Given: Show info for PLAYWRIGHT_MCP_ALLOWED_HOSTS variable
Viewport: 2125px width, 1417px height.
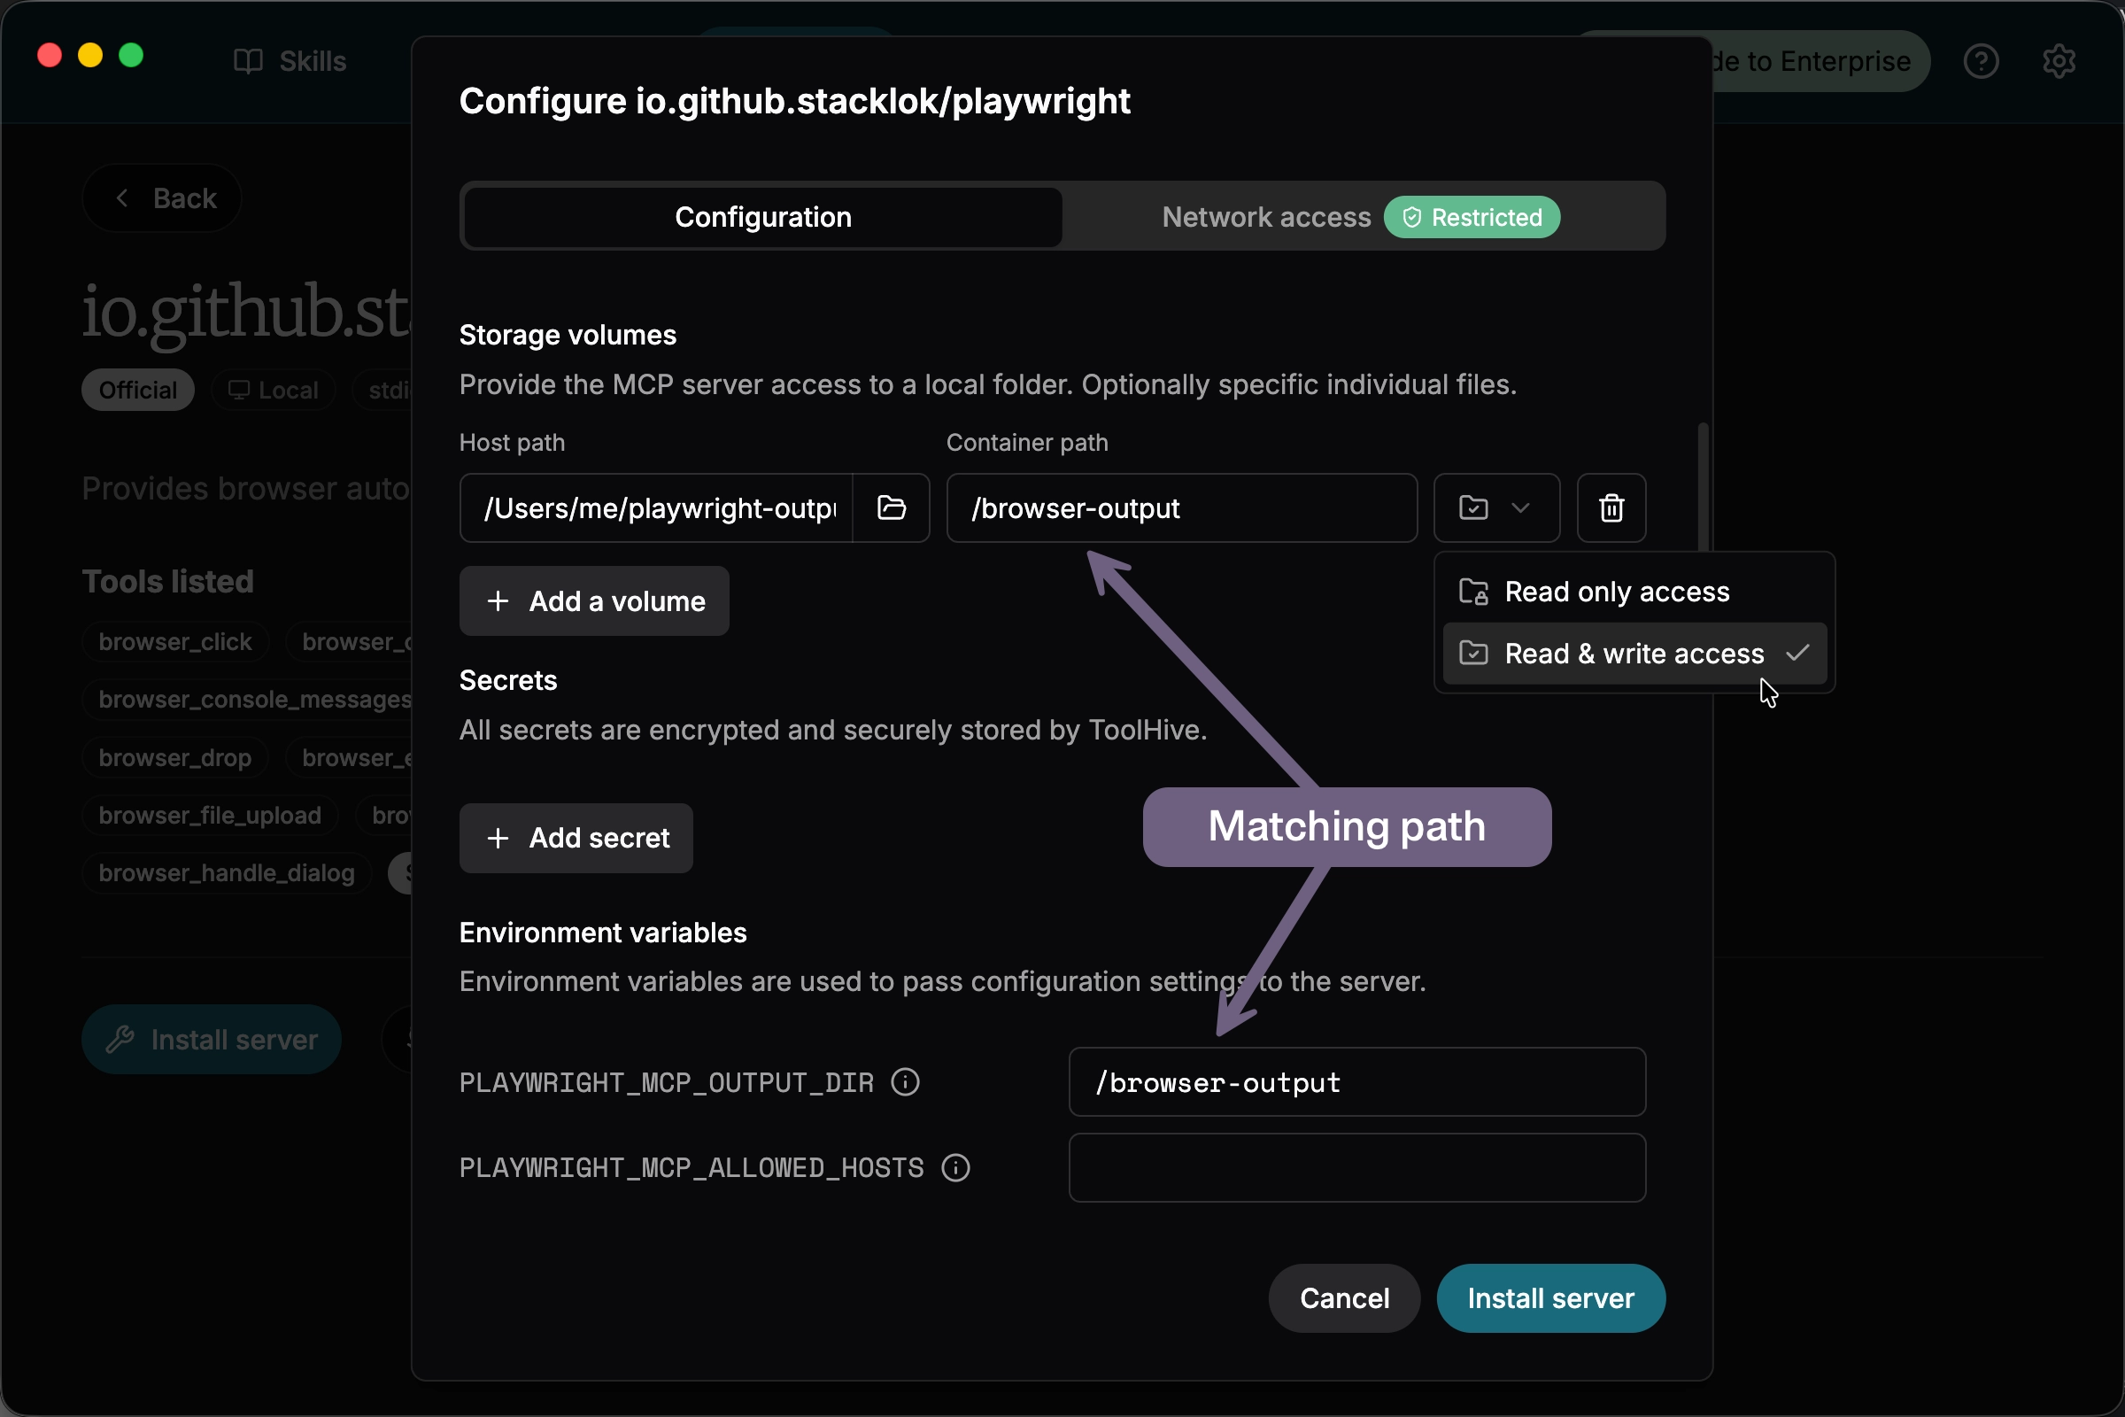Looking at the screenshot, I should tap(955, 1167).
